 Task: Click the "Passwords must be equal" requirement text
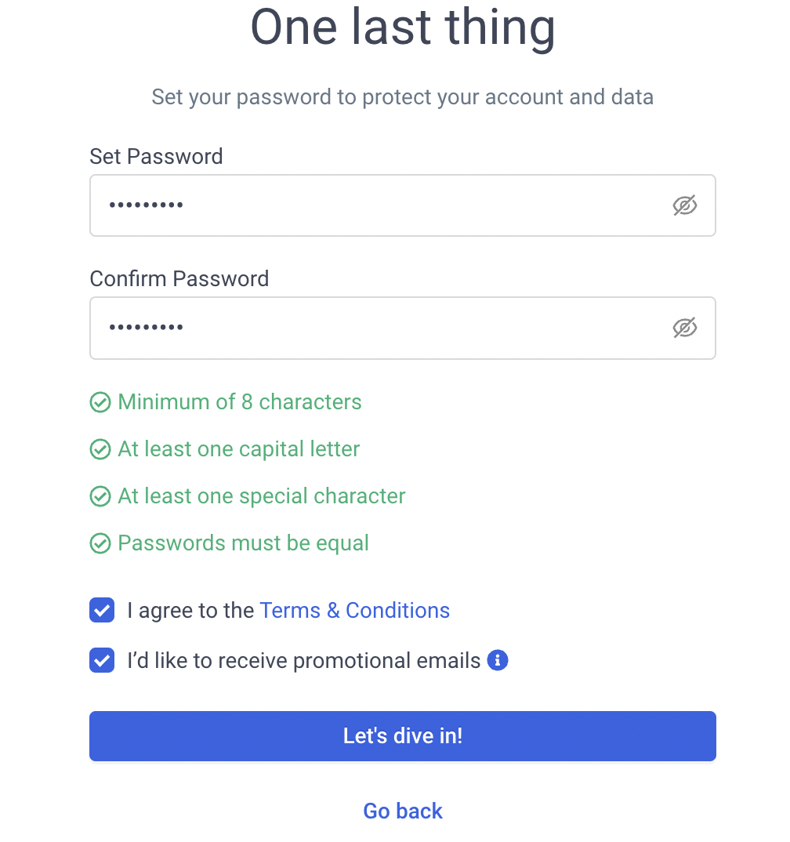pos(243,543)
